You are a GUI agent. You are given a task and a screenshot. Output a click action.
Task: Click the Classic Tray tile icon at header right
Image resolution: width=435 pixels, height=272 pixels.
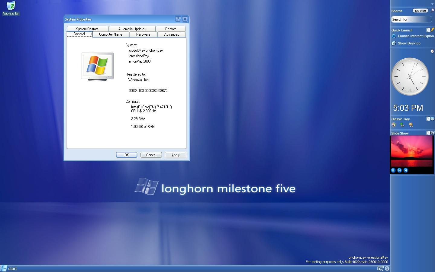click(433, 119)
